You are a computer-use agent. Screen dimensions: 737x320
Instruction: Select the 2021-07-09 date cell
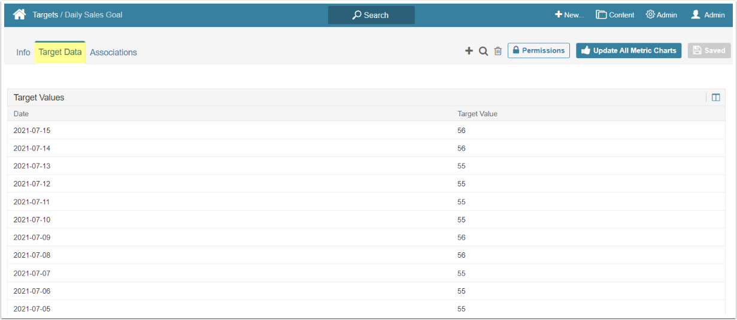32,237
